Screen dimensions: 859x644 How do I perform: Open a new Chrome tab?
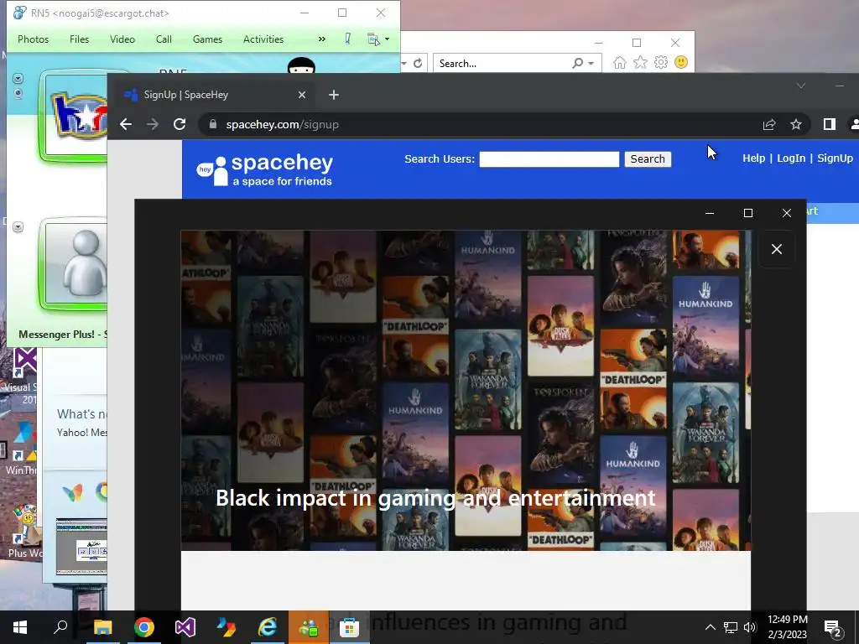(334, 95)
